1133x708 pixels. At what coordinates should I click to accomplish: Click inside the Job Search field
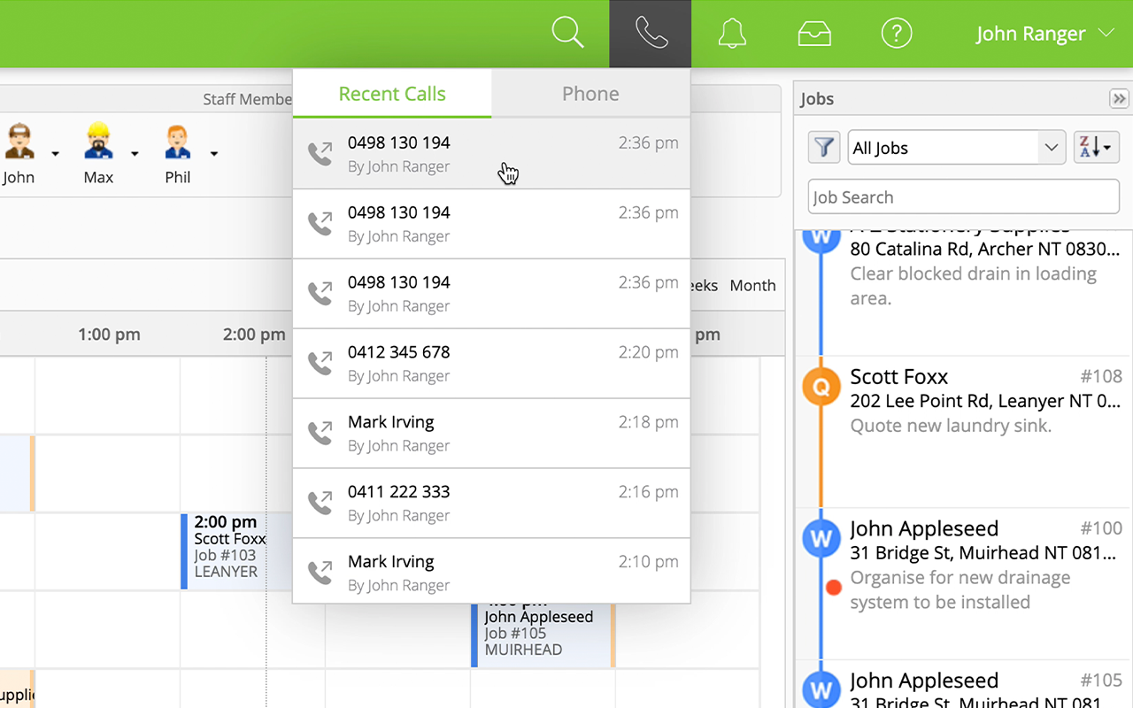click(x=963, y=196)
